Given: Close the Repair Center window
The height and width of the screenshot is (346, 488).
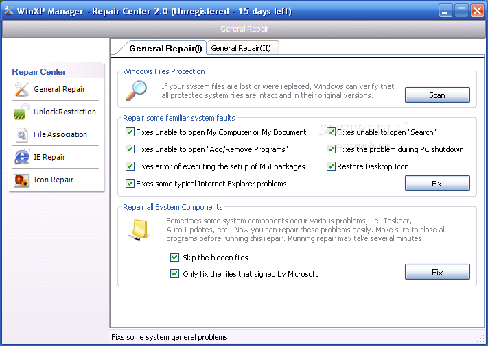Looking at the screenshot, I should coord(478,11).
